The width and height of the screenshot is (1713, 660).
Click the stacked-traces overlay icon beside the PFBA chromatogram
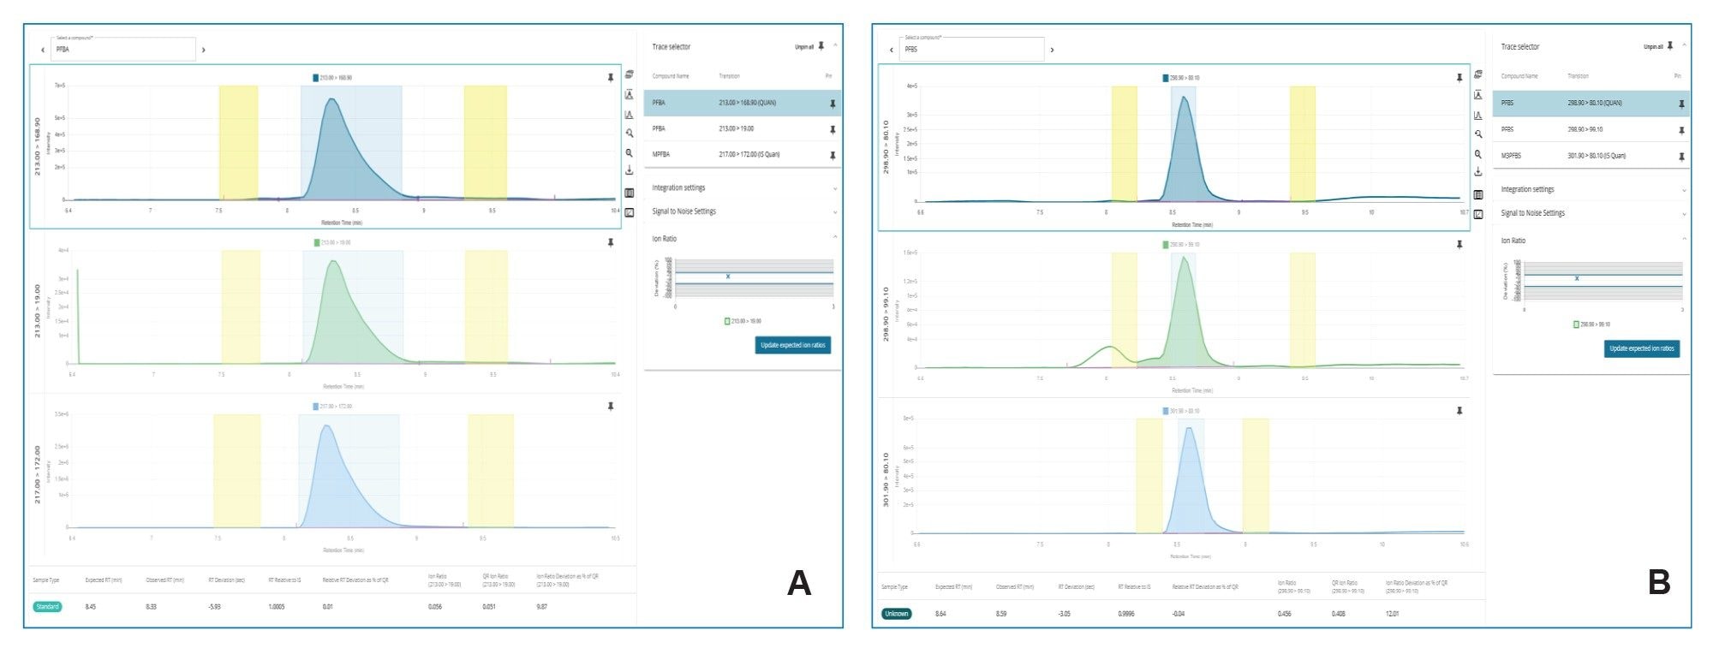pyautogui.click(x=630, y=75)
